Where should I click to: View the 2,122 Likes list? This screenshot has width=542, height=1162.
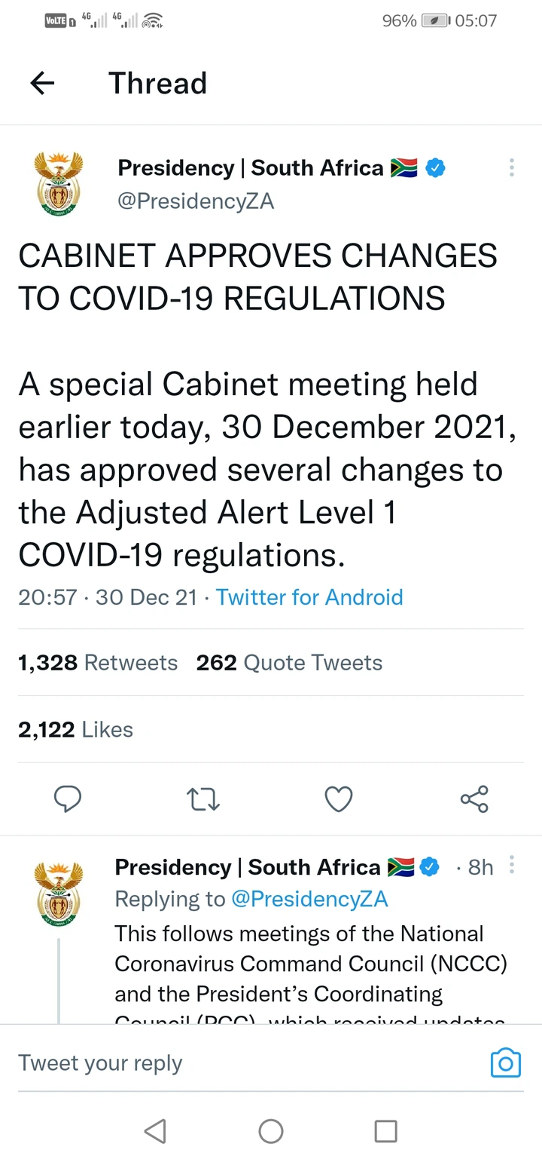pyautogui.click(x=75, y=730)
